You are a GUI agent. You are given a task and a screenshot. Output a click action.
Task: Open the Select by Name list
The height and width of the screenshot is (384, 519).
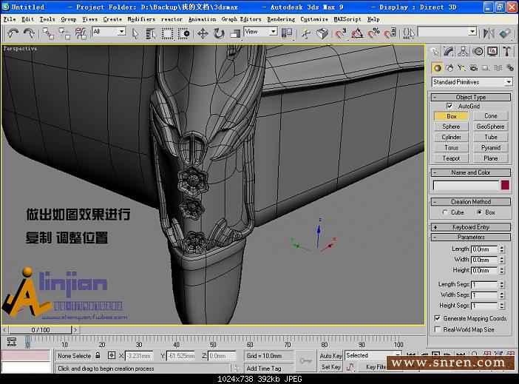coord(151,33)
